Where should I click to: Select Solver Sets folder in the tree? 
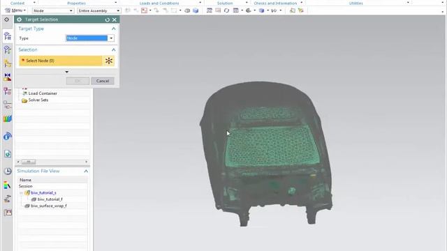click(x=38, y=100)
